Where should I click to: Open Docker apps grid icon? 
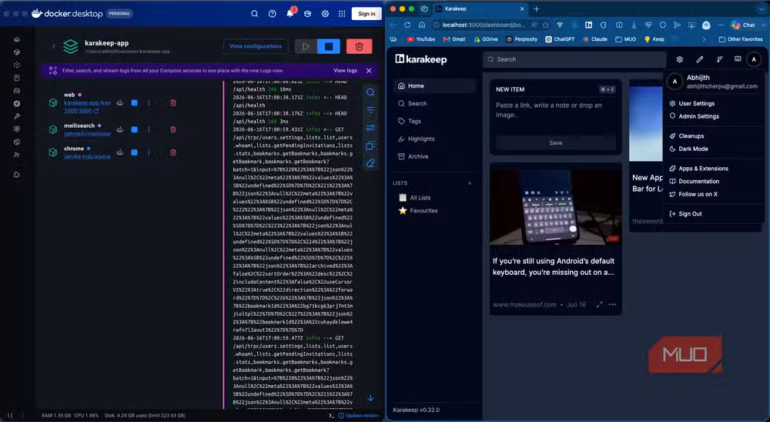pos(343,14)
